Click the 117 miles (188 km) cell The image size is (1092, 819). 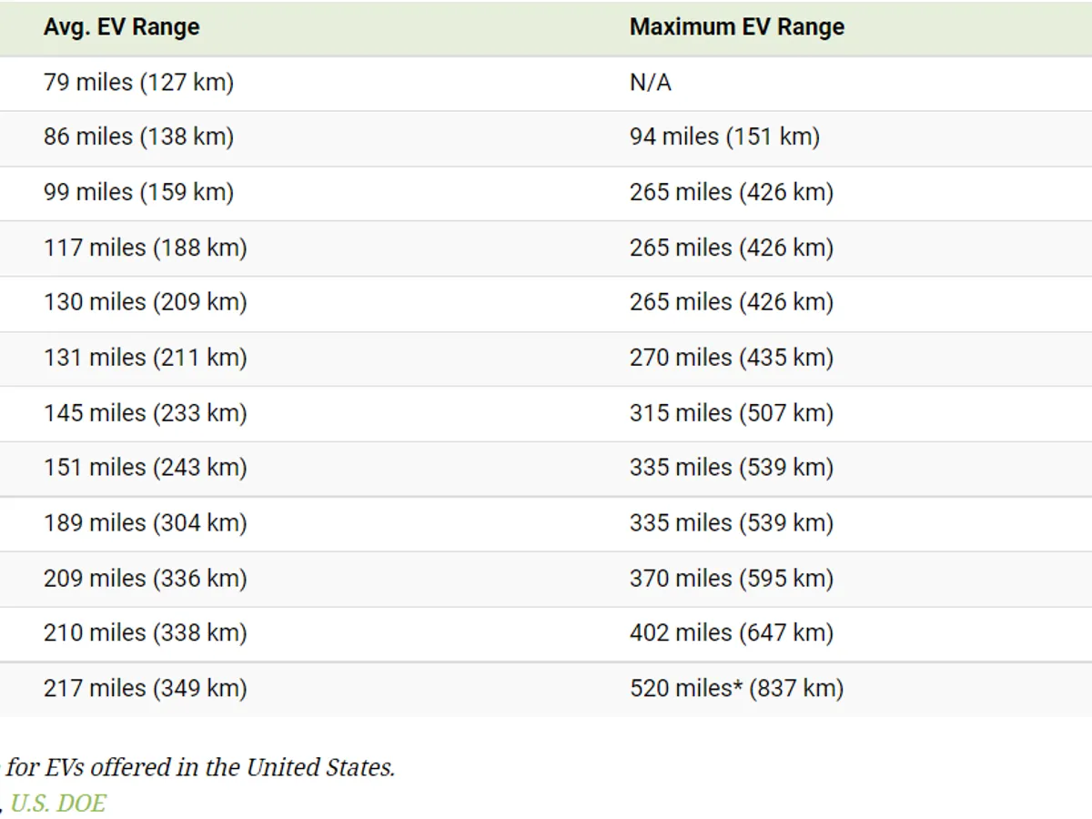coord(145,248)
